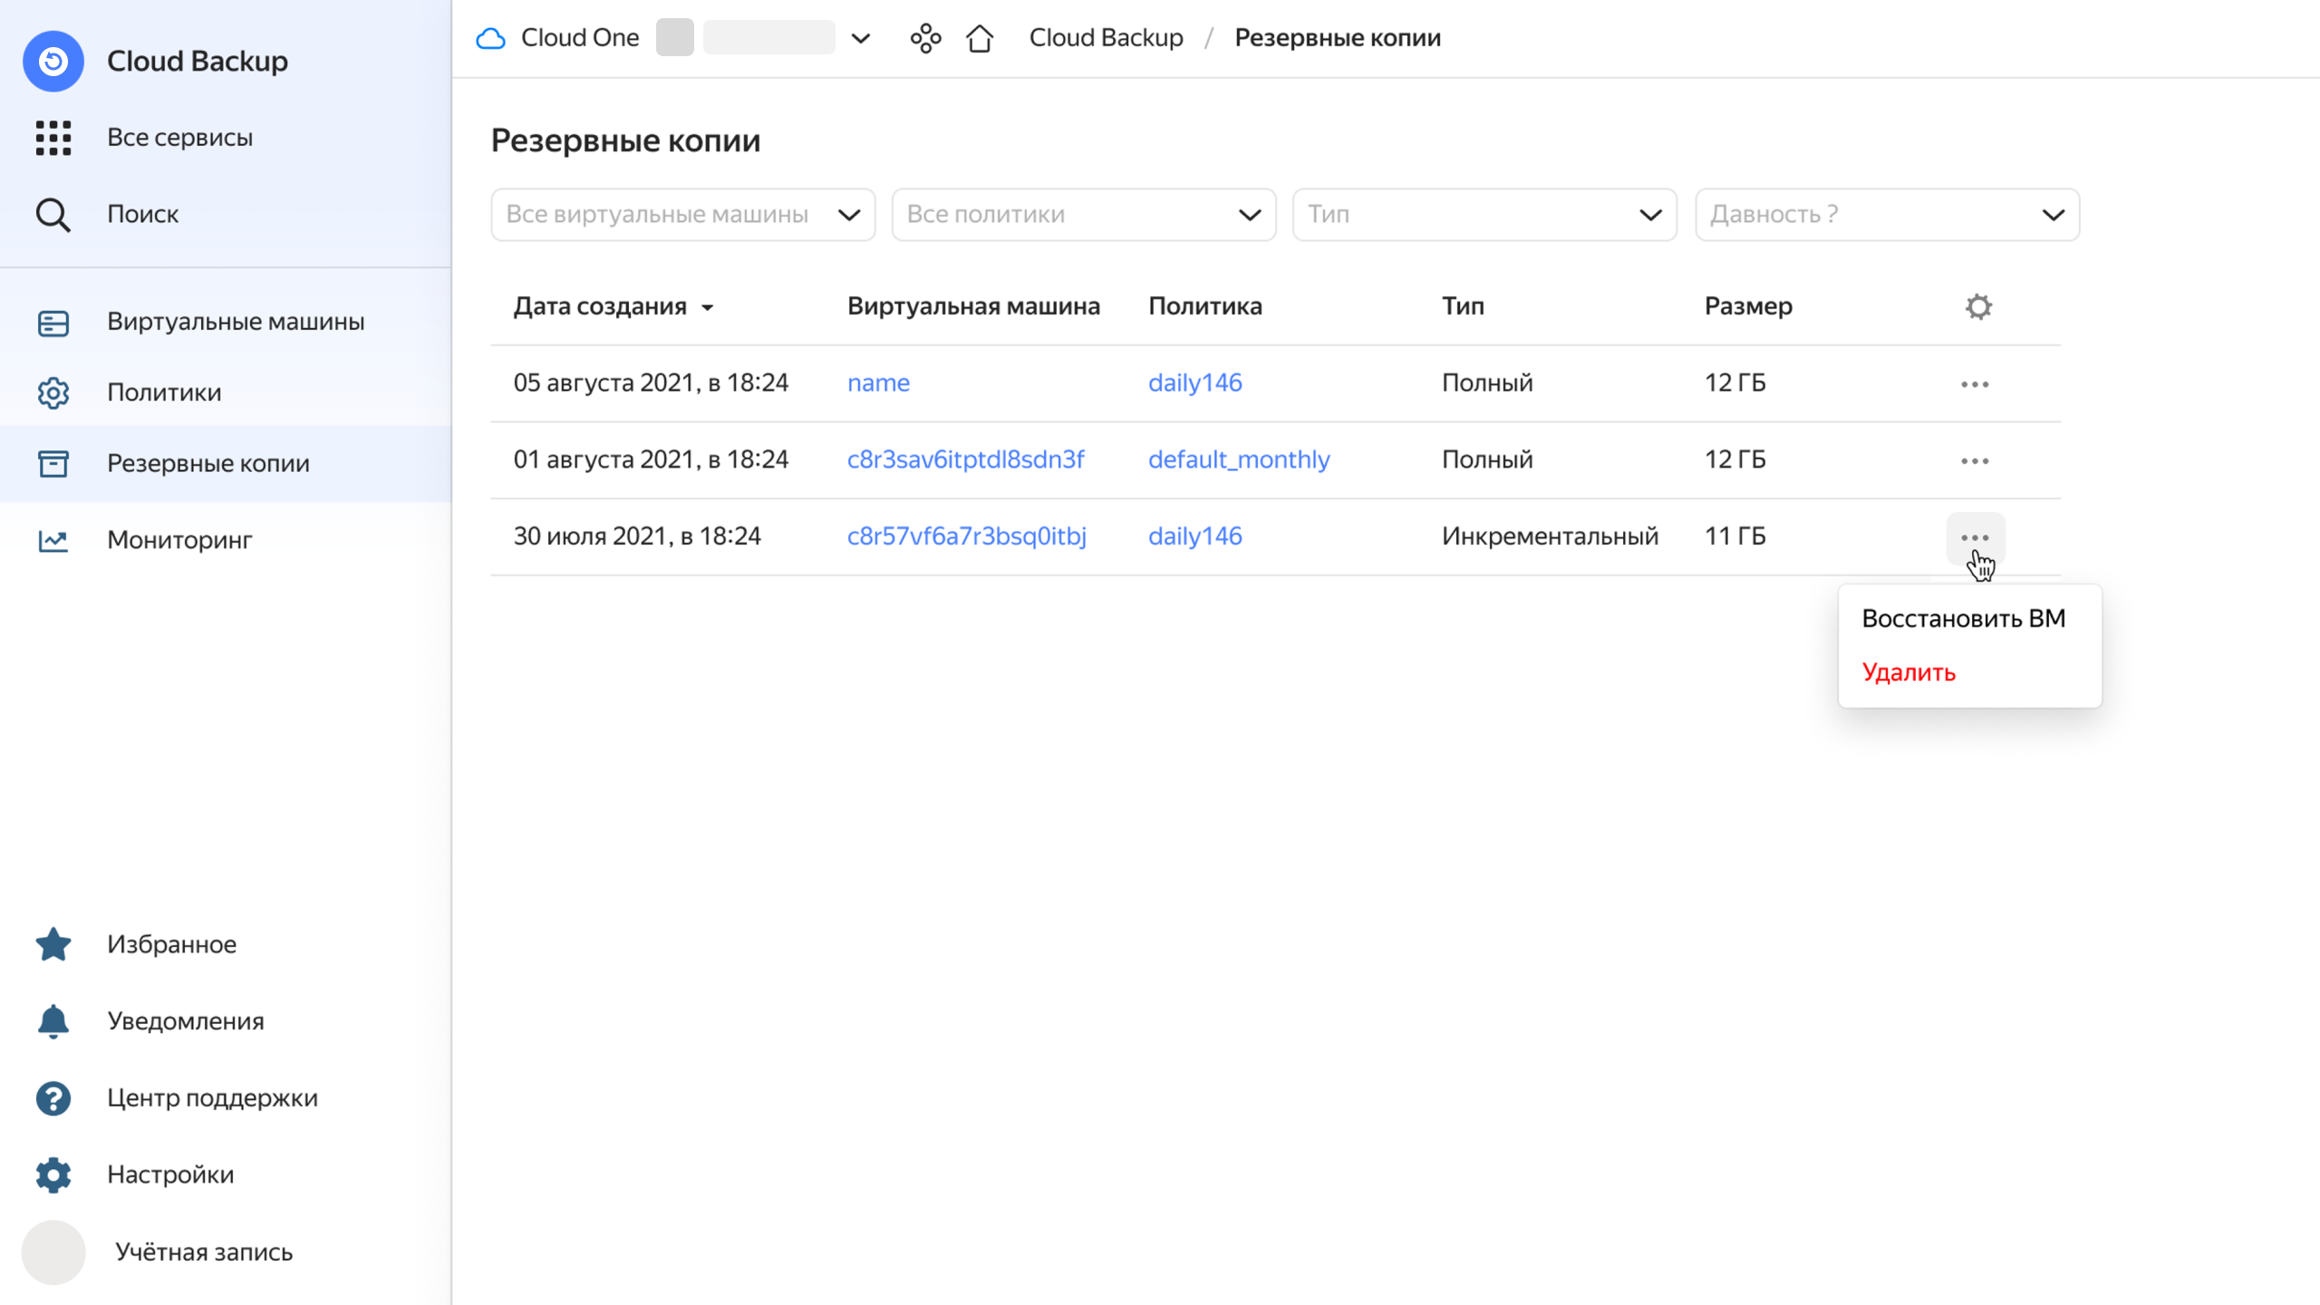The width and height of the screenshot is (2320, 1305).
Task: Click the home icon in breadcrumb bar
Action: click(980, 38)
